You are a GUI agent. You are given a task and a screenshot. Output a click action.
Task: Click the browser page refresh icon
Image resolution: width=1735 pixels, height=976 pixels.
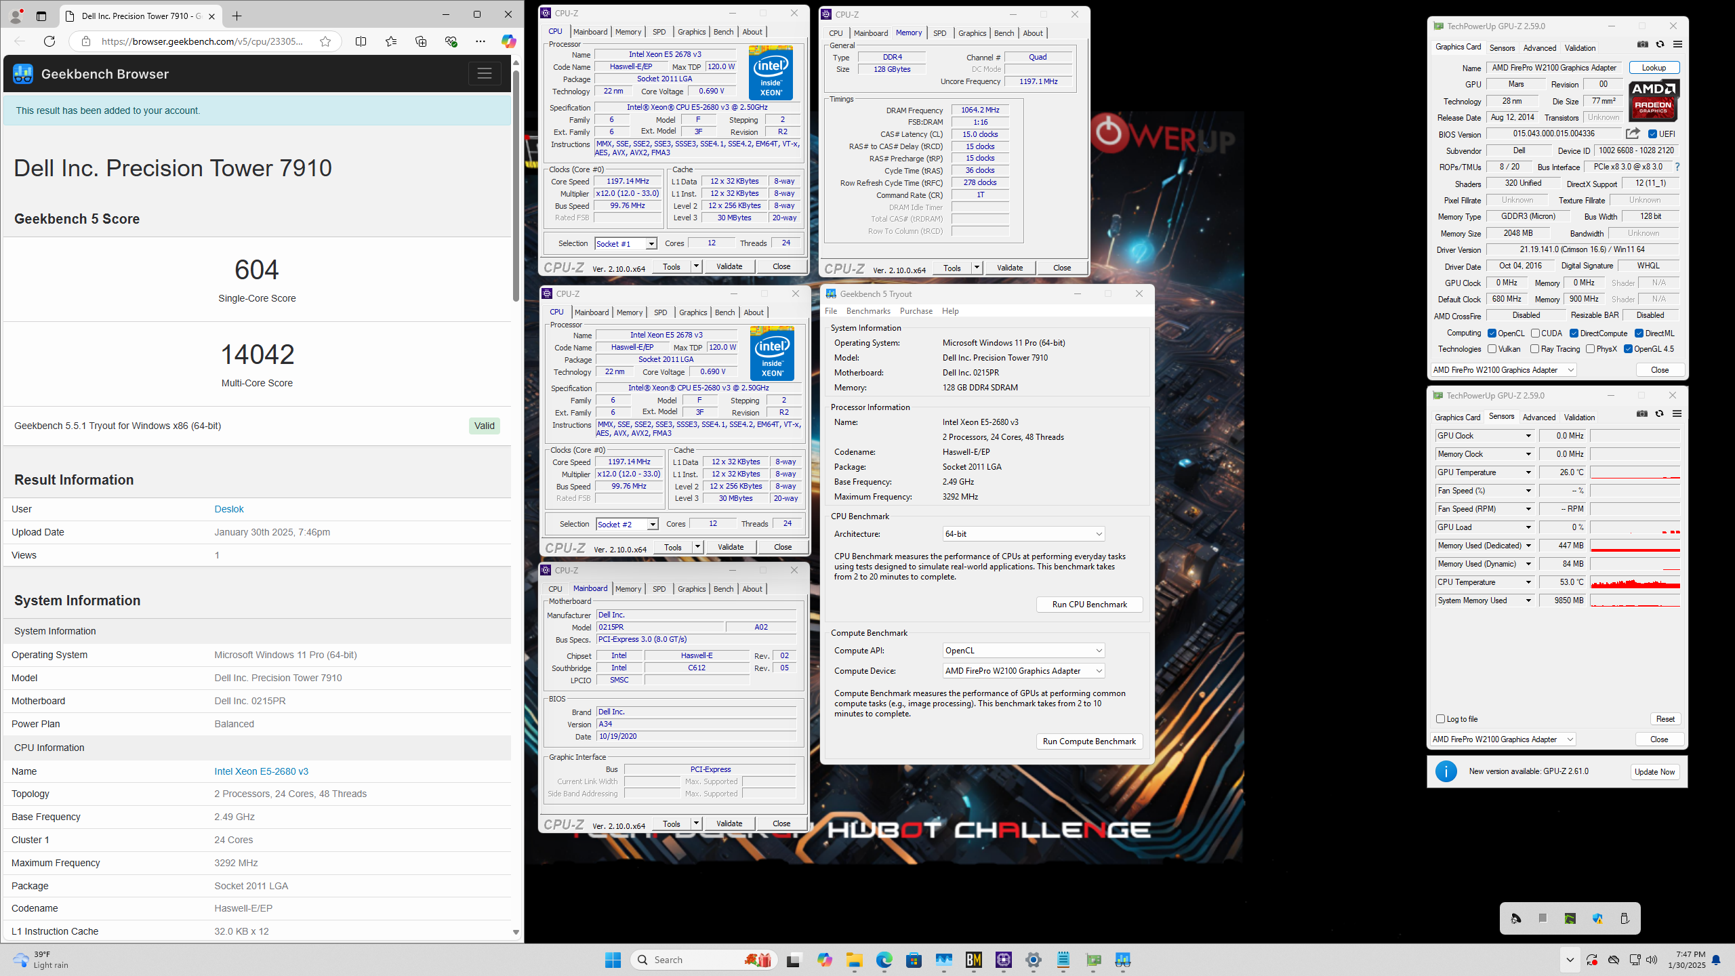pyautogui.click(x=49, y=41)
